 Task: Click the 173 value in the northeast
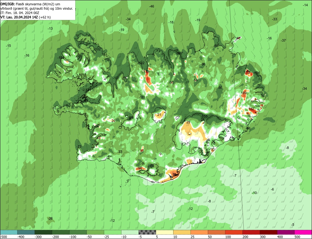pos(247,73)
